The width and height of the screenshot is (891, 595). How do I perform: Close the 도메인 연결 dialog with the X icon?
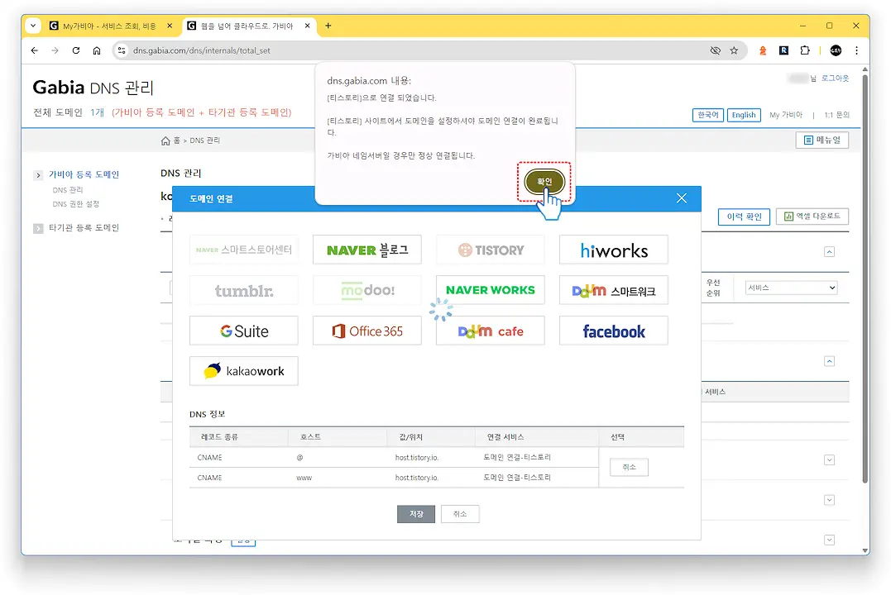[682, 198]
